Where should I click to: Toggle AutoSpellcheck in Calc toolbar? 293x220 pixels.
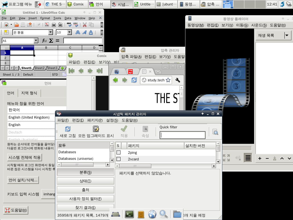[x=76, y=25]
